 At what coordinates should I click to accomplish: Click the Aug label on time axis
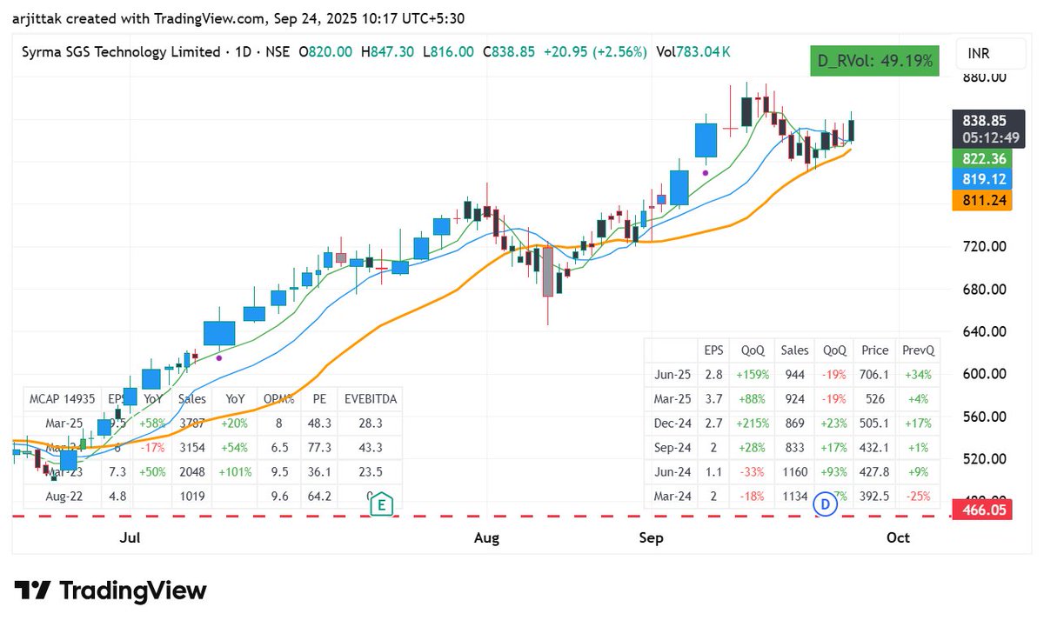pos(486,538)
